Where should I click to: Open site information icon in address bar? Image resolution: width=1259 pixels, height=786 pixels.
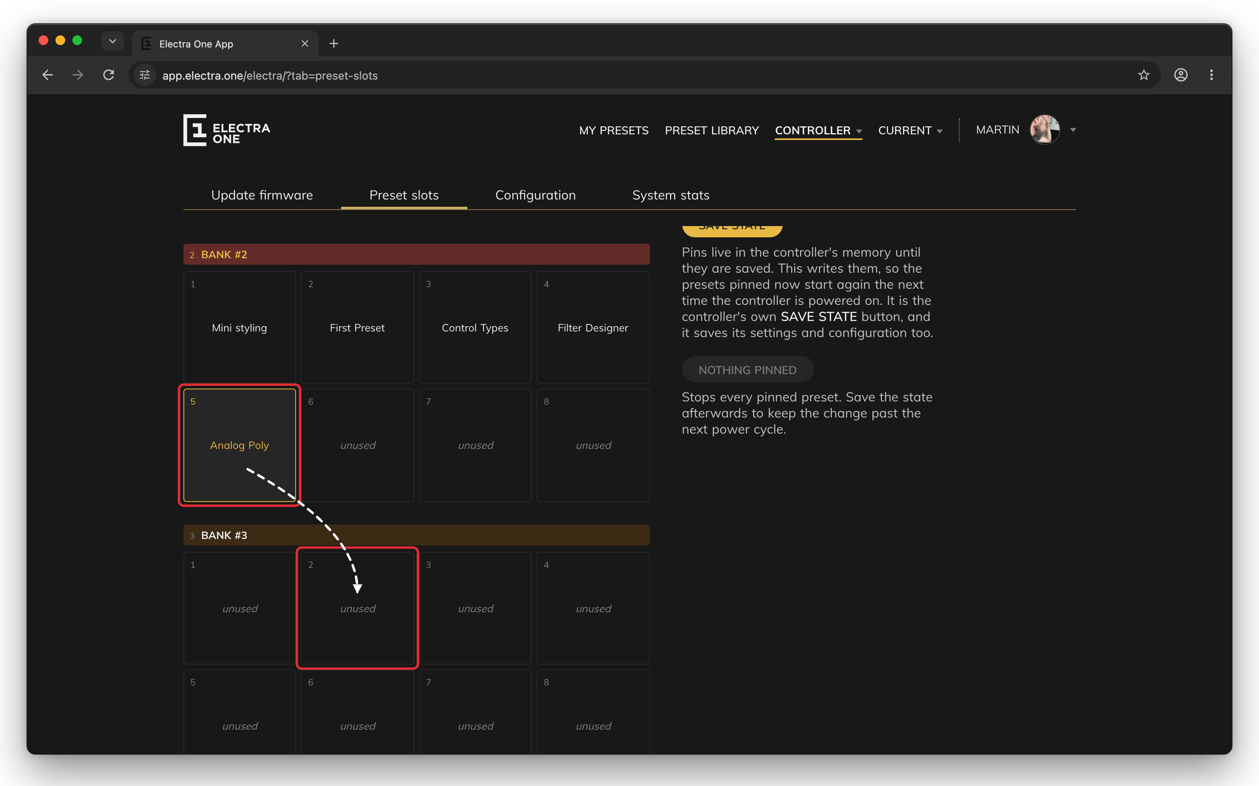pyautogui.click(x=145, y=75)
